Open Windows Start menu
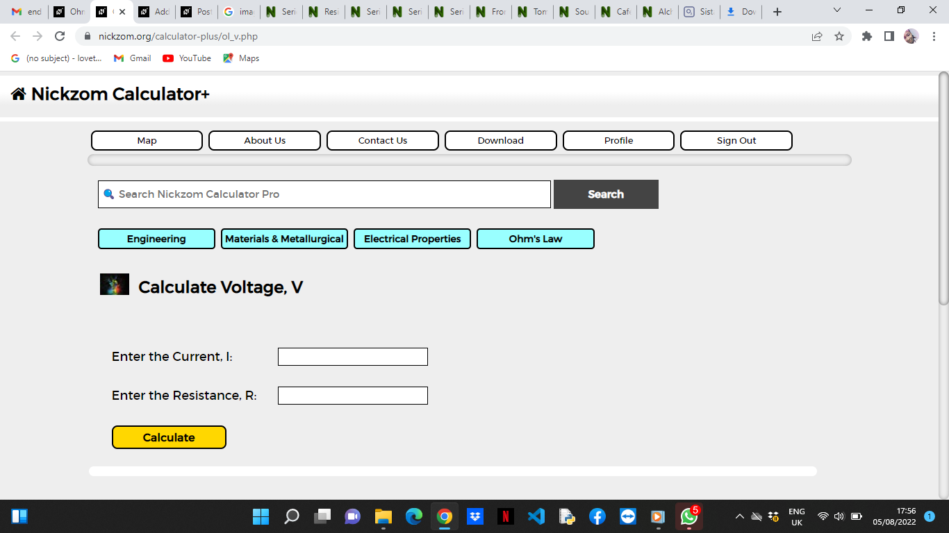949x533 pixels. pos(261,516)
